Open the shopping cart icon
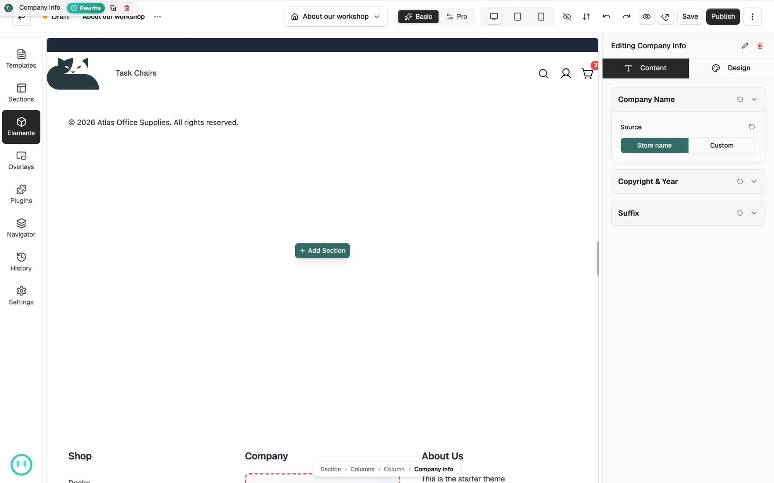 coord(587,73)
